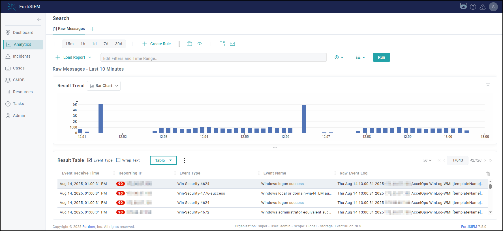Open the alerts warning triangle icon
Screen dimensions: 503x231
[x=482, y=7]
